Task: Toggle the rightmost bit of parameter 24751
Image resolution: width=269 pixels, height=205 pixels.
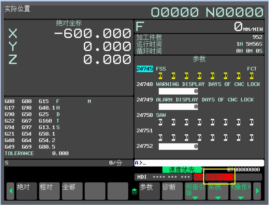Action: point(251,138)
